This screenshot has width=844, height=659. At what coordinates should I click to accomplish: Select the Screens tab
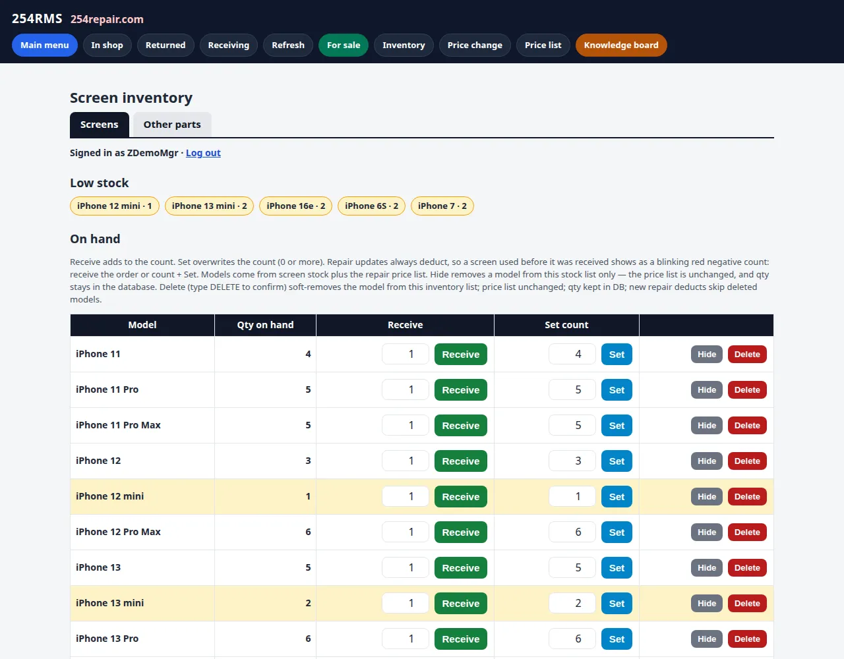click(100, 125)
